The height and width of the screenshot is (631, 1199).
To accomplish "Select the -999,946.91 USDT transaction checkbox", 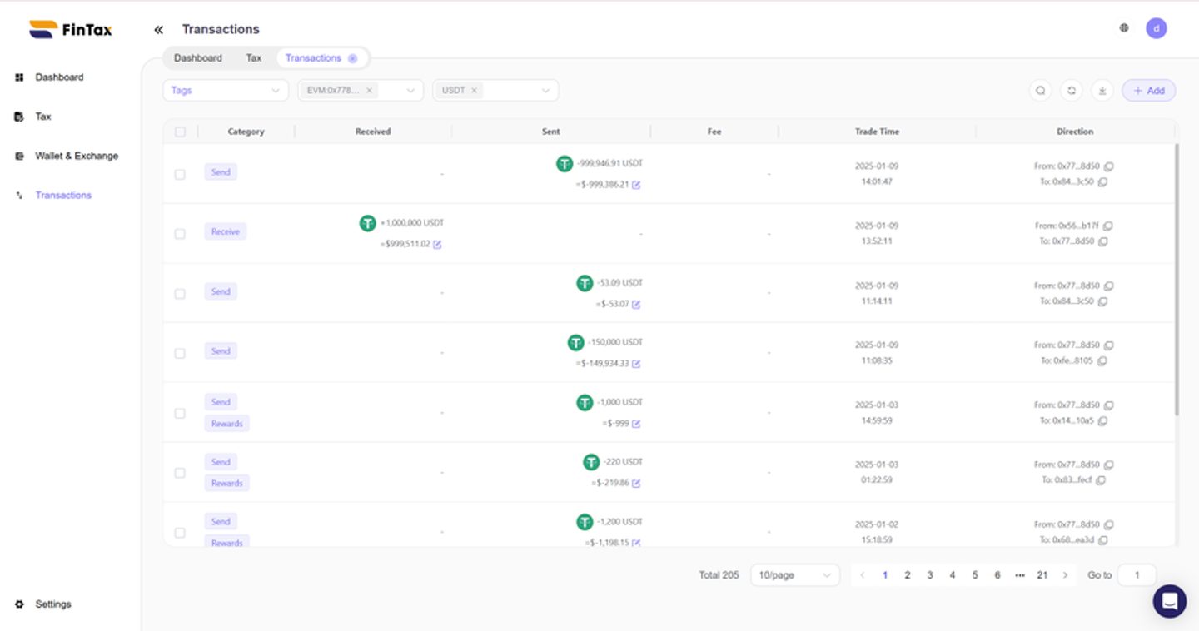I will pyautogui.click(x=180, y=174).
